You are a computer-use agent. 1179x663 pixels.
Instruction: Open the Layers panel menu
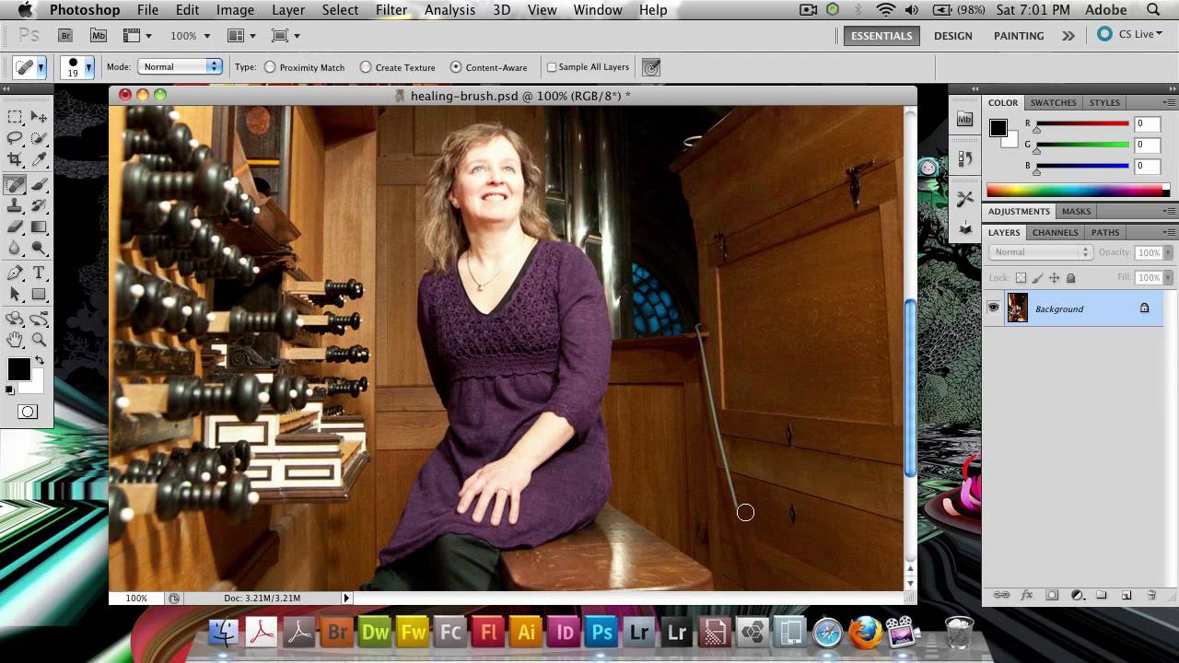click(1169, 232)
